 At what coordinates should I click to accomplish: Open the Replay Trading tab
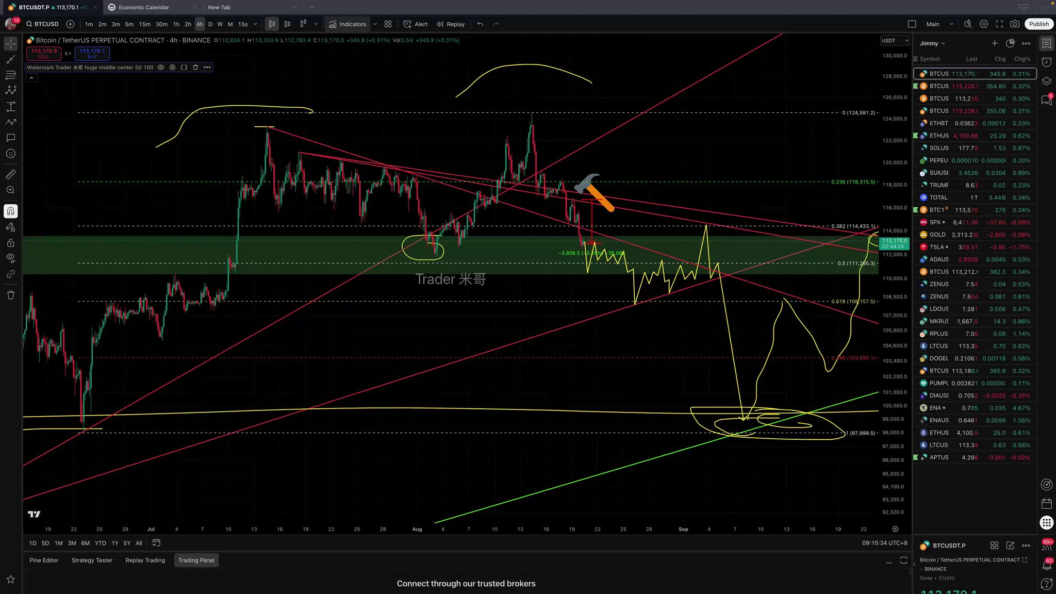pos(145,560)
